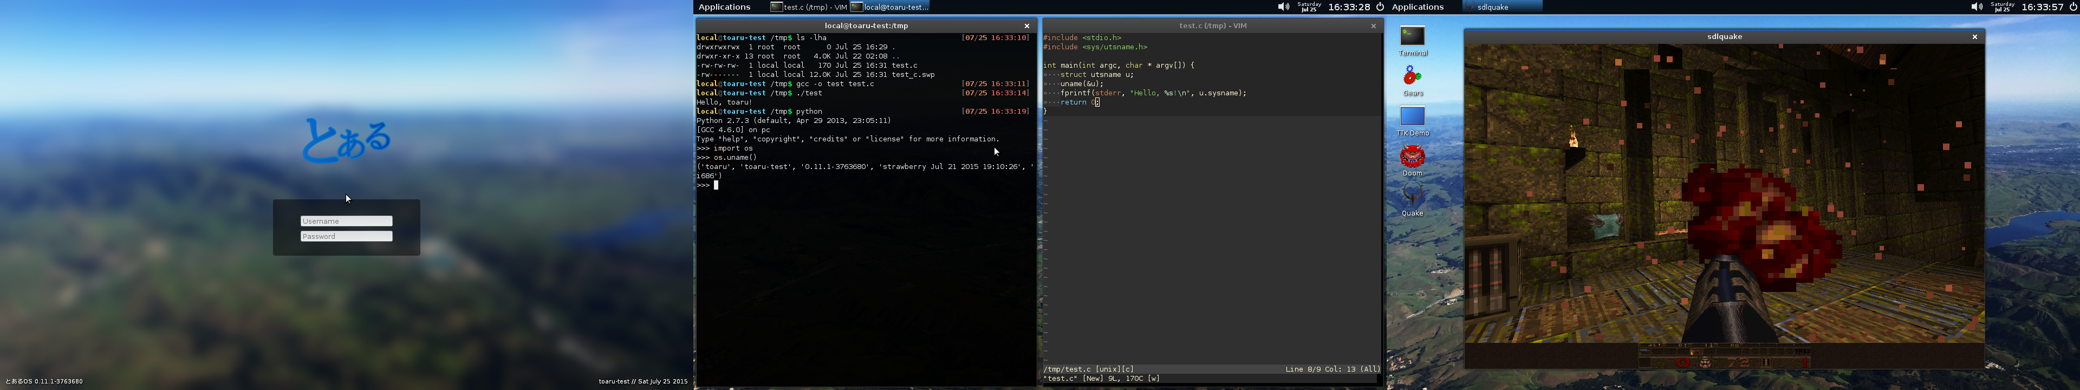Image resolution: width=2080 pixels, height=390 pixels.
Task: Close the test.c VIM window
Action: (1373, 26)
